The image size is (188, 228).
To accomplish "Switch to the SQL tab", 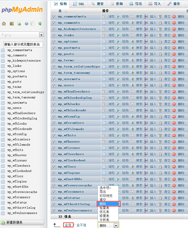I will 79,4.
